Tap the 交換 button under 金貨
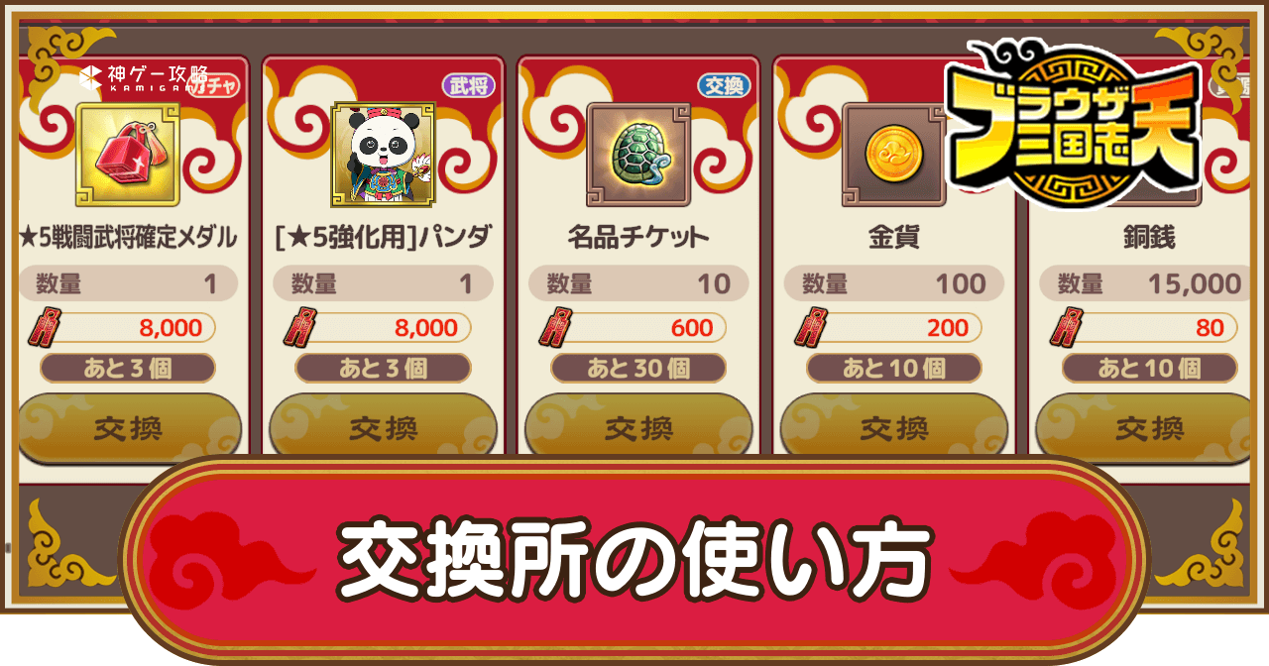 893,428
